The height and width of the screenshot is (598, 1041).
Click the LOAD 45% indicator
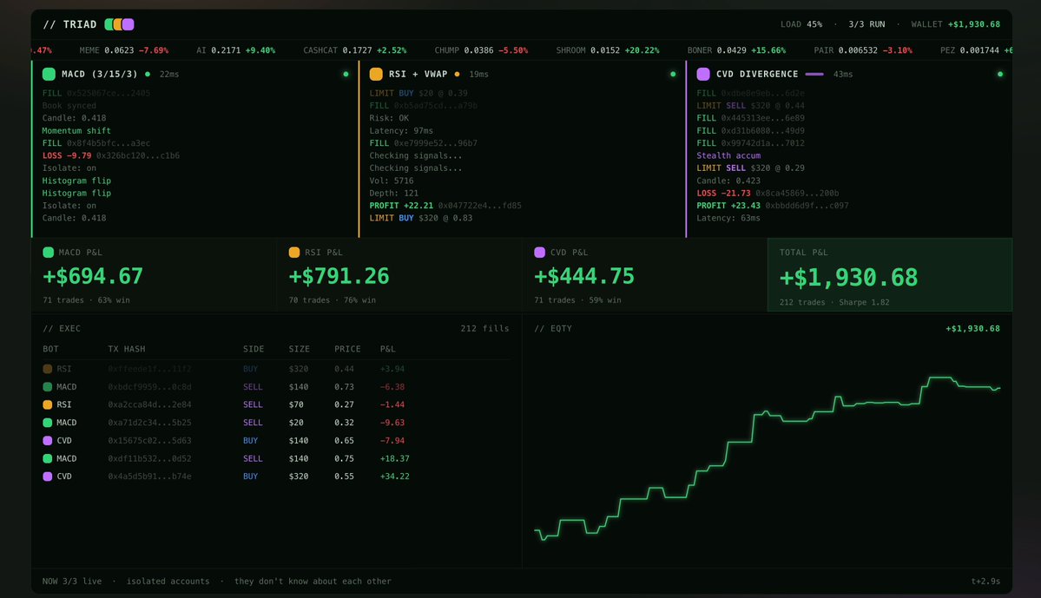point(801,24)
